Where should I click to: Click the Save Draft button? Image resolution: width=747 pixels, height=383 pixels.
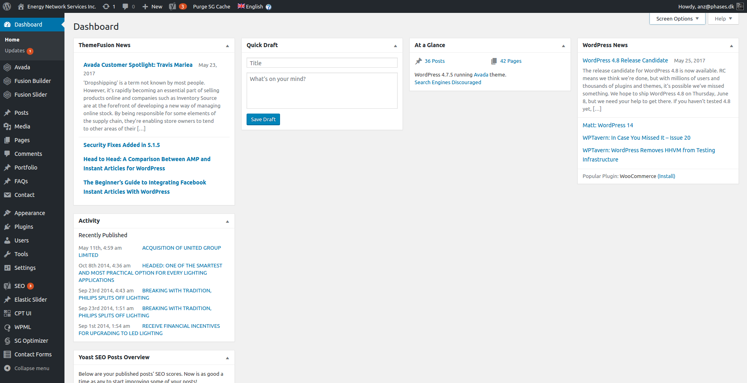(x=263, y=119)
